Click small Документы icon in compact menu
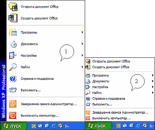This screenshot has width=155, height=130. tap(88, 81)
